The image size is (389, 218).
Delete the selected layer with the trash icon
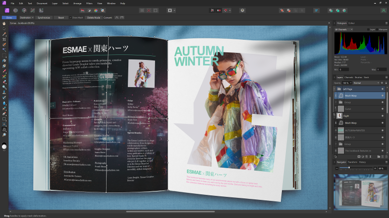[386, 157]
